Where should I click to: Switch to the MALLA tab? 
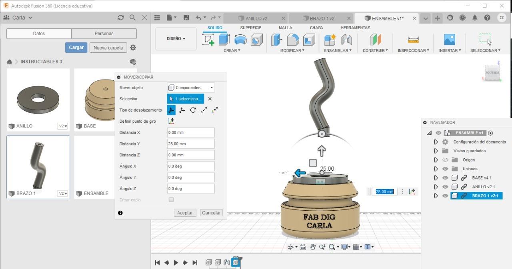pyautogui.click(x=285, y=28)
